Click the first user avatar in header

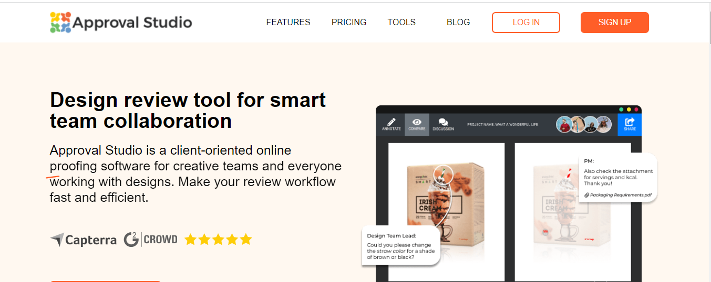(x=564, y=124)
